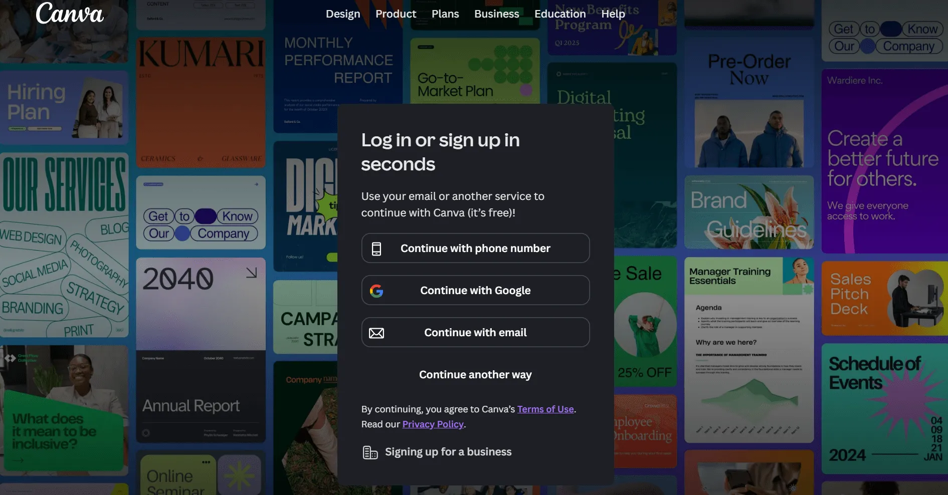Open the Terms of Use link
This screenshot has height=495, width=948.
pyautogui.click(x=545, y=409)
